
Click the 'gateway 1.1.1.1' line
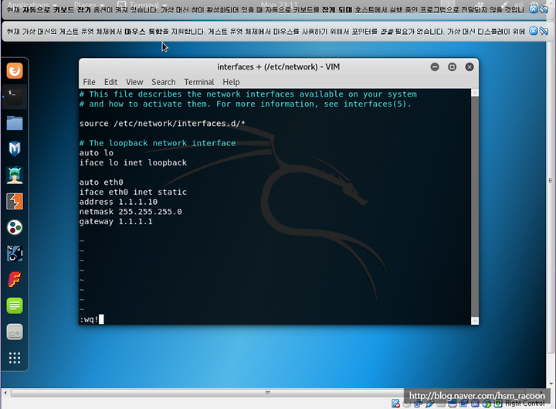coord(116,222)
